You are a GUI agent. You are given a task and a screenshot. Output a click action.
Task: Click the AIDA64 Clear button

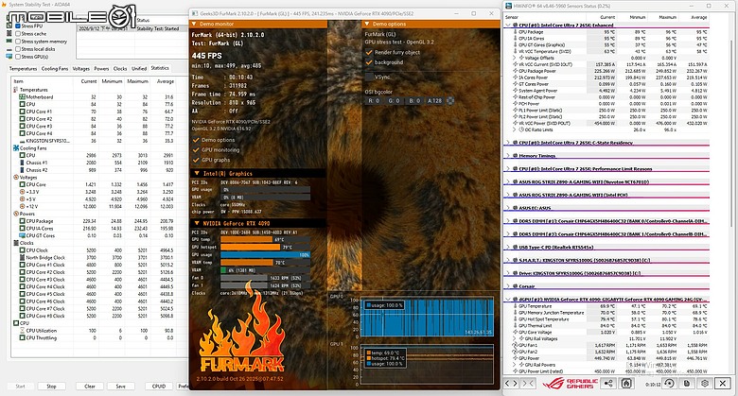click(x=90, y=387)
